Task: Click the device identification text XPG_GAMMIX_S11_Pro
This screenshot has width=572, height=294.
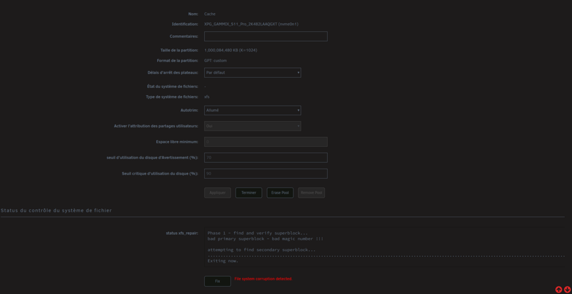Action: tap(251, 24)
